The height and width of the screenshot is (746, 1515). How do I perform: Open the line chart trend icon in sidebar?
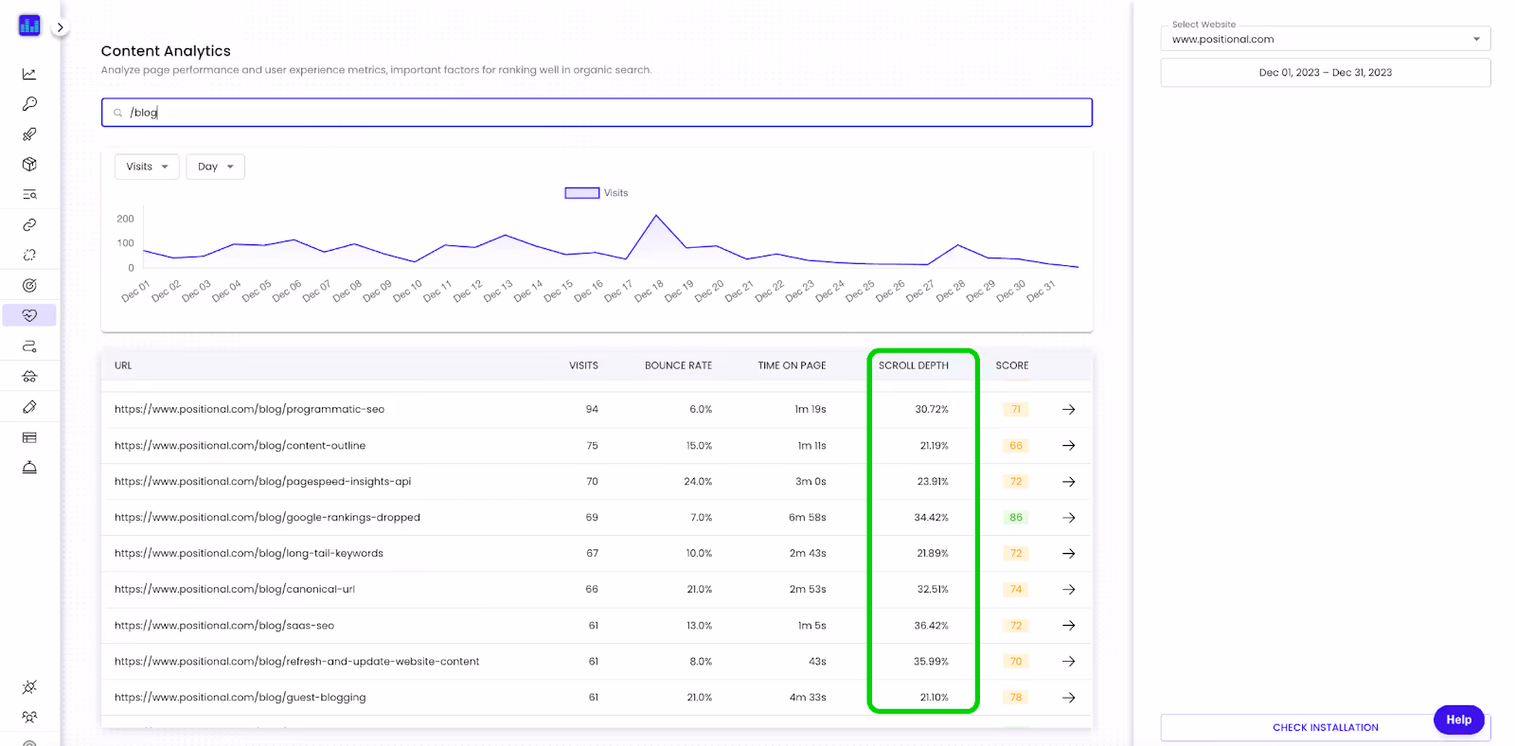tap(29, 74)
